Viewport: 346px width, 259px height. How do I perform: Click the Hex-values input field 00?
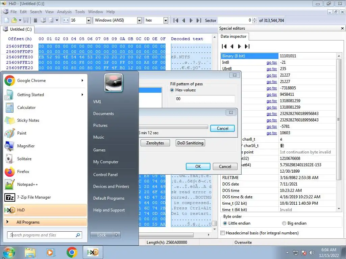[x=205, y=99]
